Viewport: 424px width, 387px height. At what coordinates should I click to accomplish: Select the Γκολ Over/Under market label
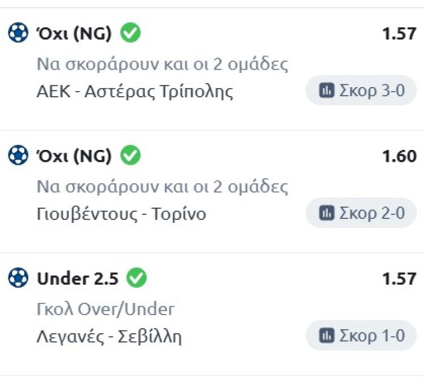[x=105, y=309]
